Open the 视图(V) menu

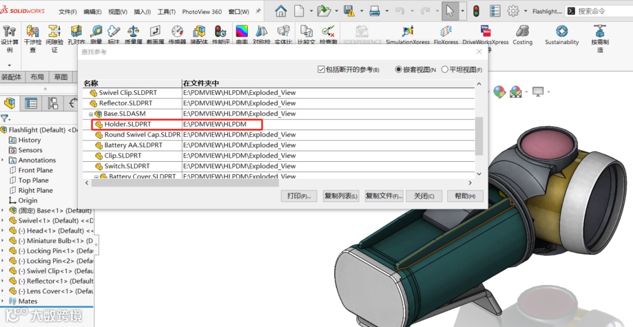click(x=117, y=12)
